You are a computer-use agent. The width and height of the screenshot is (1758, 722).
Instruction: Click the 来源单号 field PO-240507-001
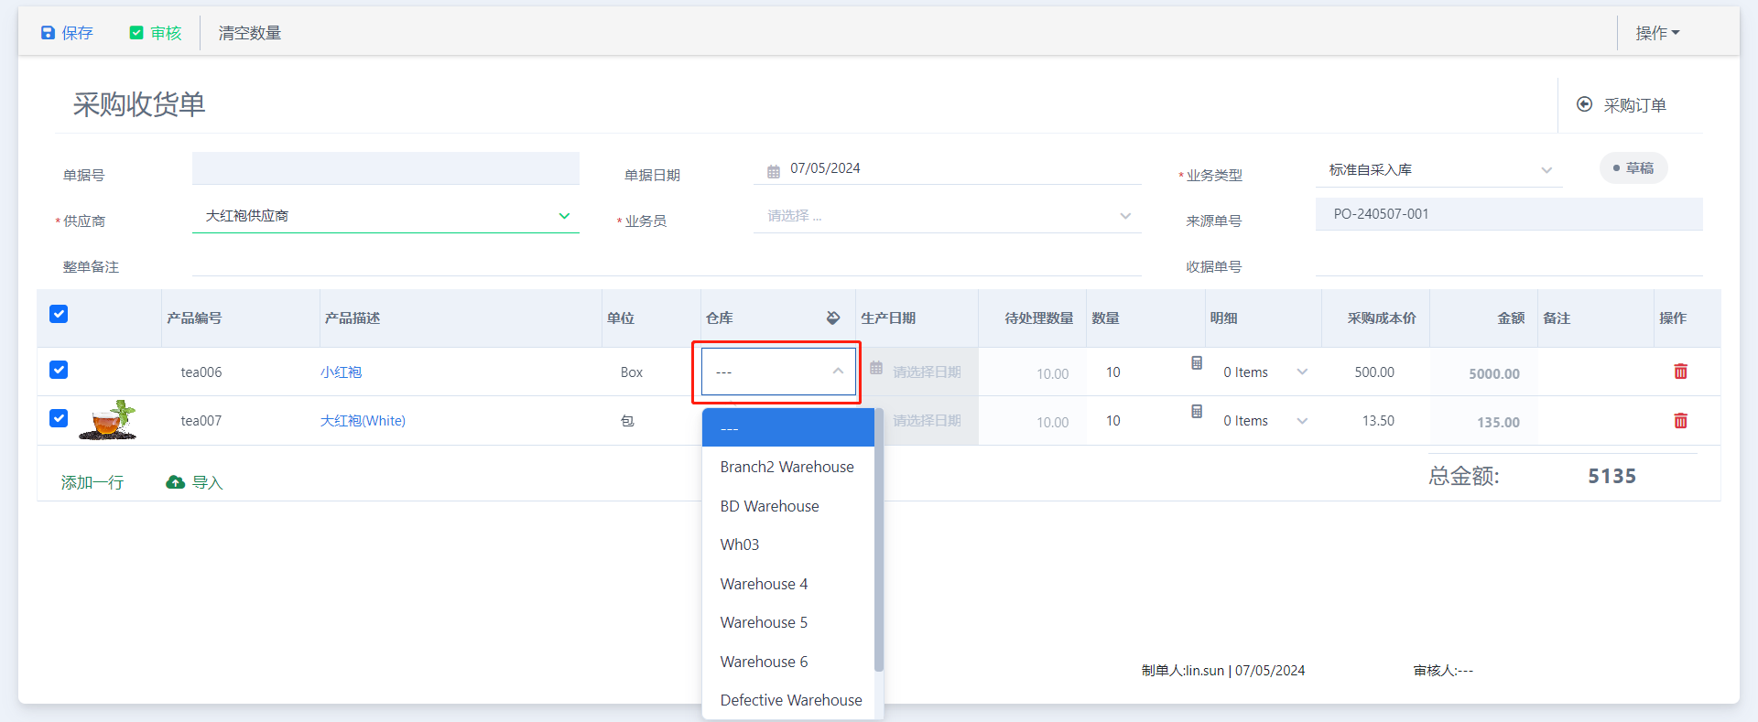point(1509,214)
